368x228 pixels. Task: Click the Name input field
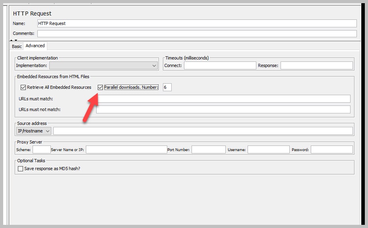[x=197, y=23]
